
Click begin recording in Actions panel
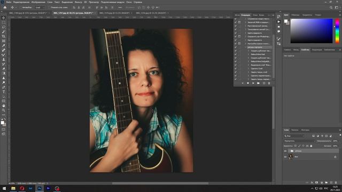point(248,83)
